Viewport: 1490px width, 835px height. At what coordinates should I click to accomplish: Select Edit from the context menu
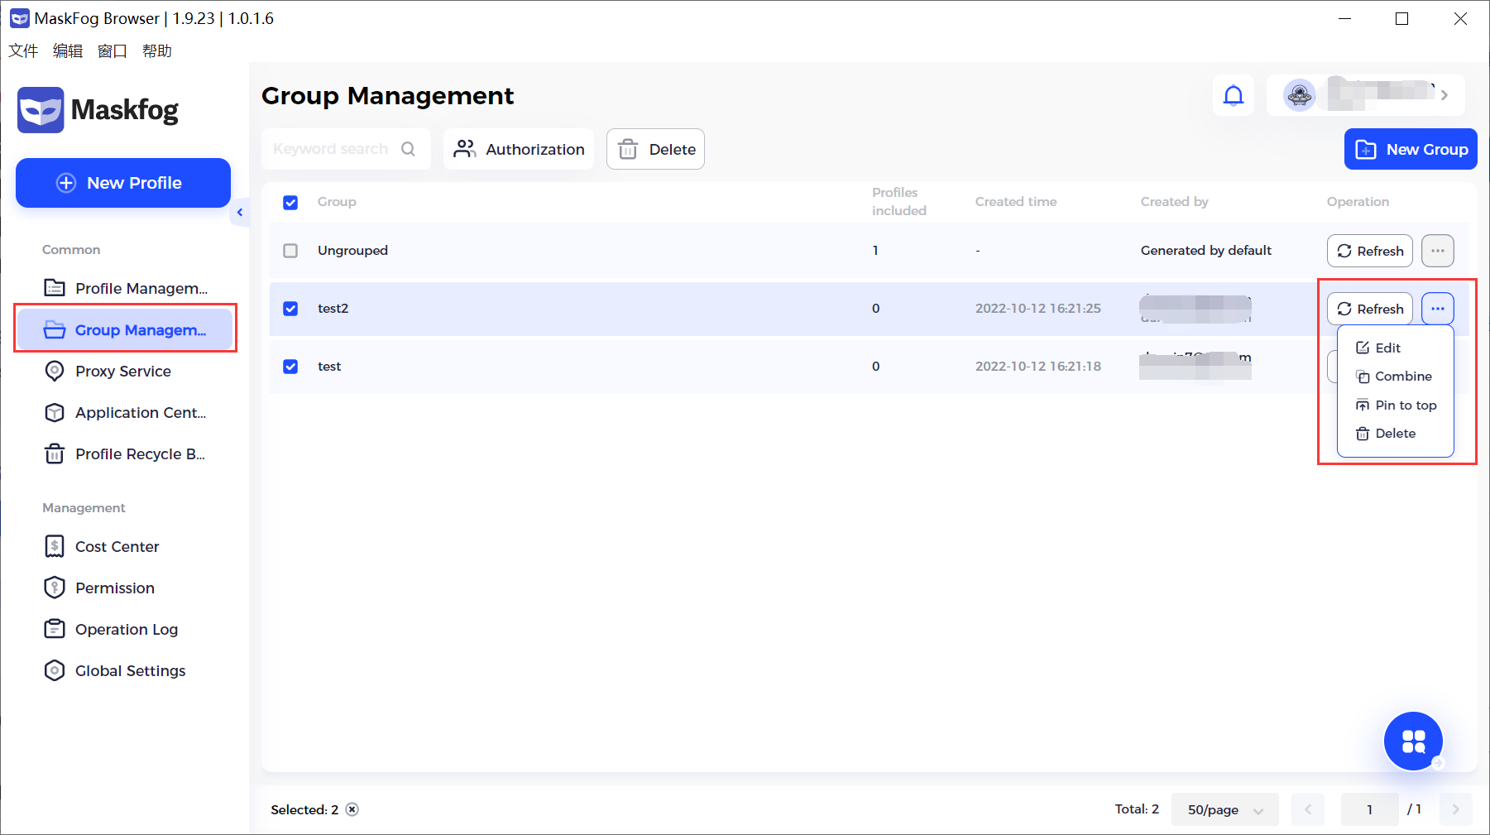1378,348
